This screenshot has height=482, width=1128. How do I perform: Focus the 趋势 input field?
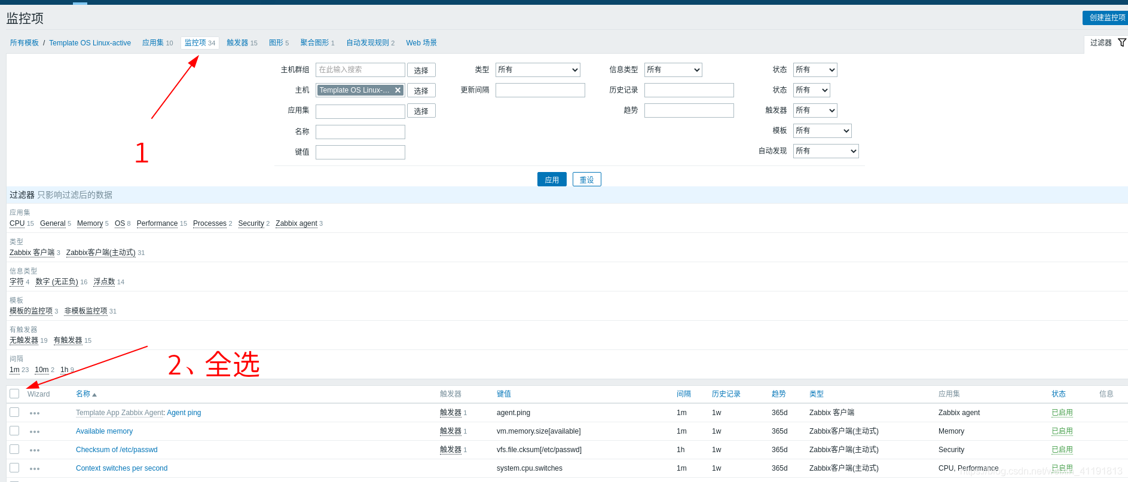click(689, 110)
